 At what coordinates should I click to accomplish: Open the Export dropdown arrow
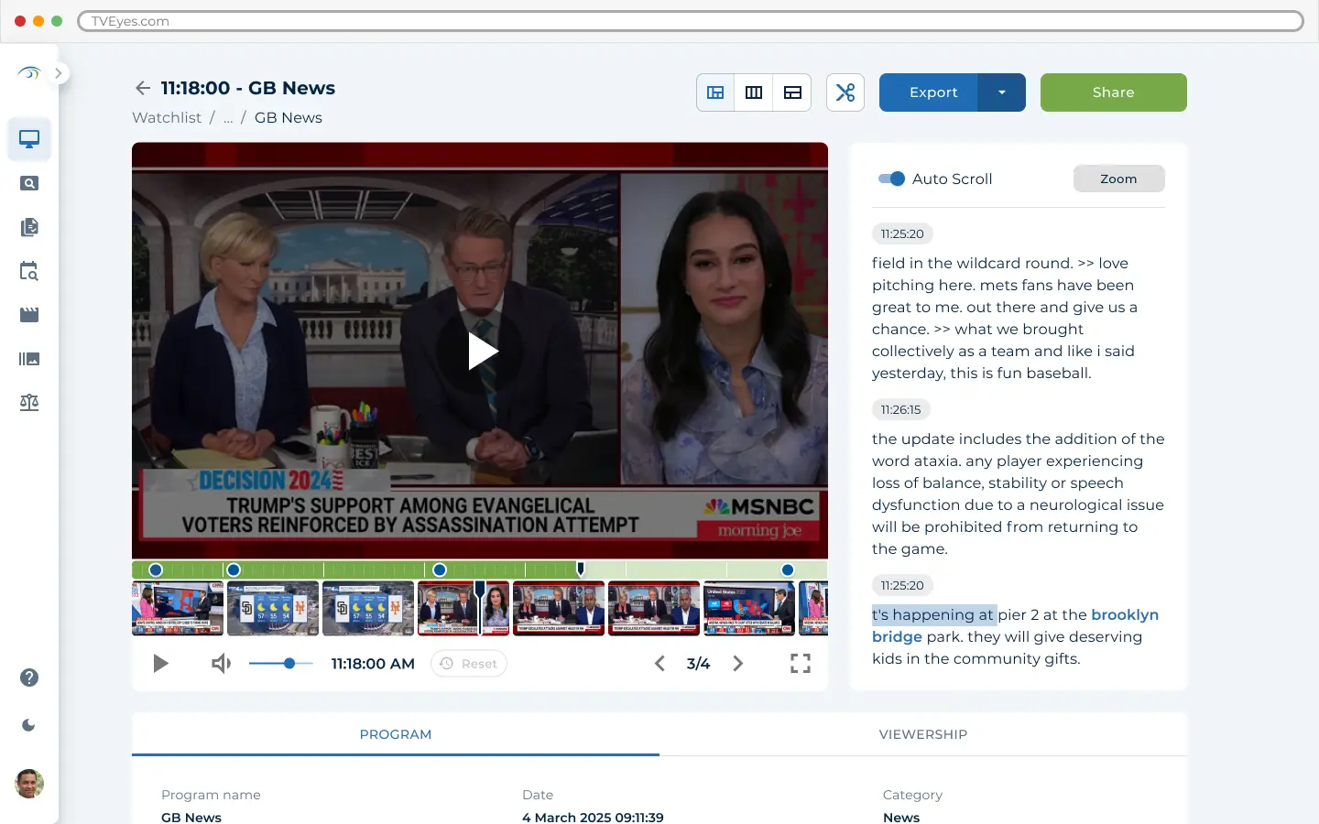[x=1001, y=92]
